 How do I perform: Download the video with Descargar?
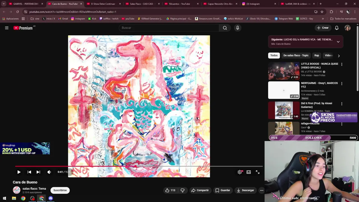point(245,190)
